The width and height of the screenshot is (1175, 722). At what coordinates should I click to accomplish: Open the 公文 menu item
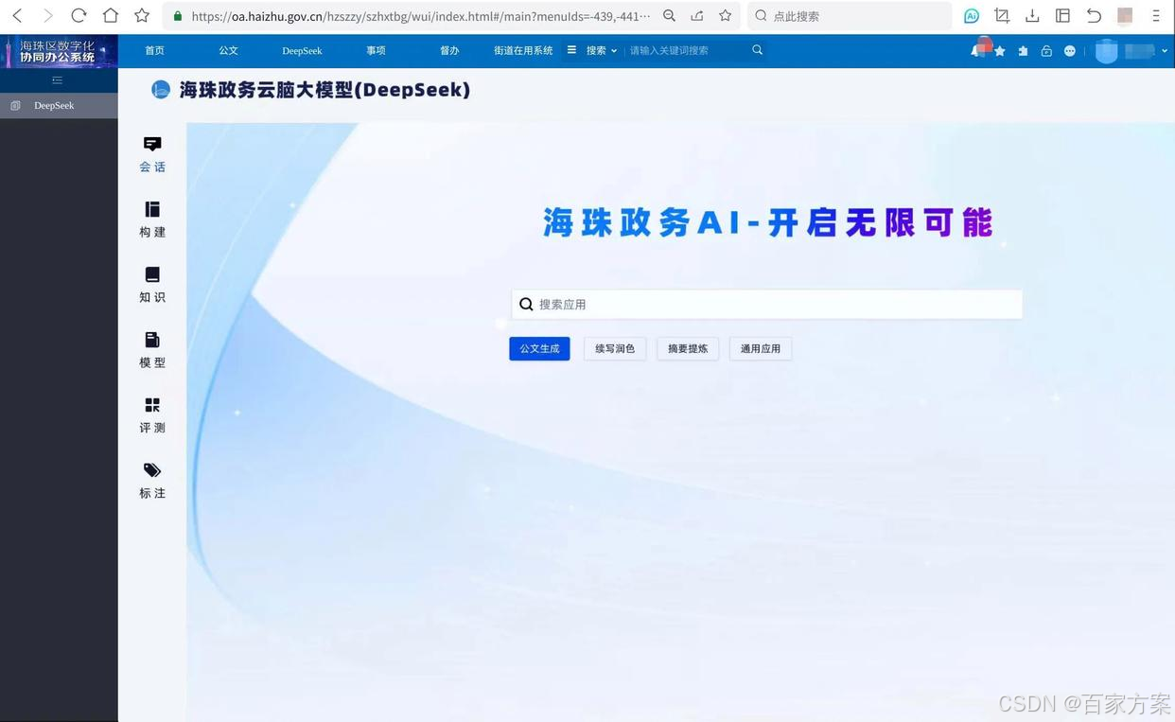pyautogui.click(x=228, y=50)
